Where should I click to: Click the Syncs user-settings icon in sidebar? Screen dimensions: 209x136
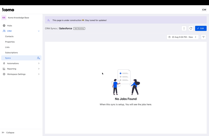38,58
